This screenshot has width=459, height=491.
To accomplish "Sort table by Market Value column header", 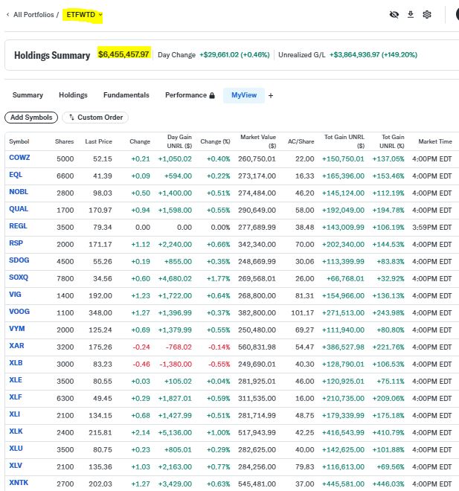I will 258,141.
